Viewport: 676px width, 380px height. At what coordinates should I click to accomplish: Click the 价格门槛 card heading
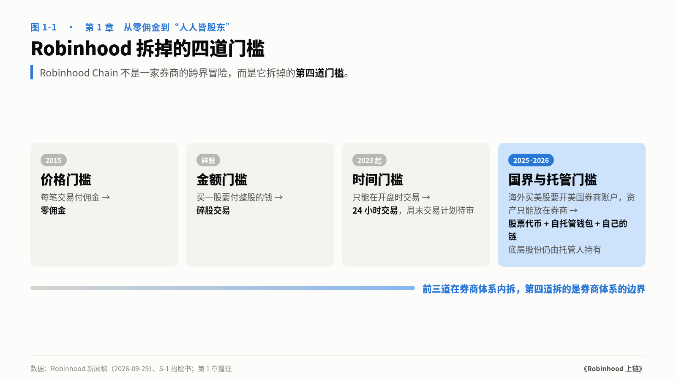tap(66, 180)
